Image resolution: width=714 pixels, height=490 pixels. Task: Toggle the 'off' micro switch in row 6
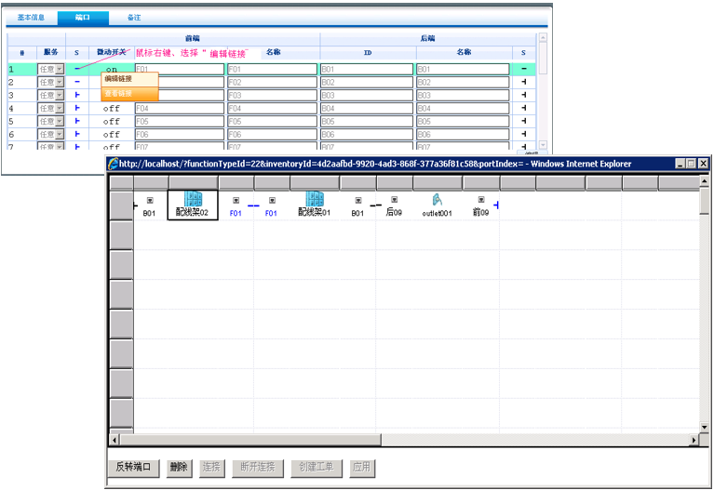[x=112, y=135]
